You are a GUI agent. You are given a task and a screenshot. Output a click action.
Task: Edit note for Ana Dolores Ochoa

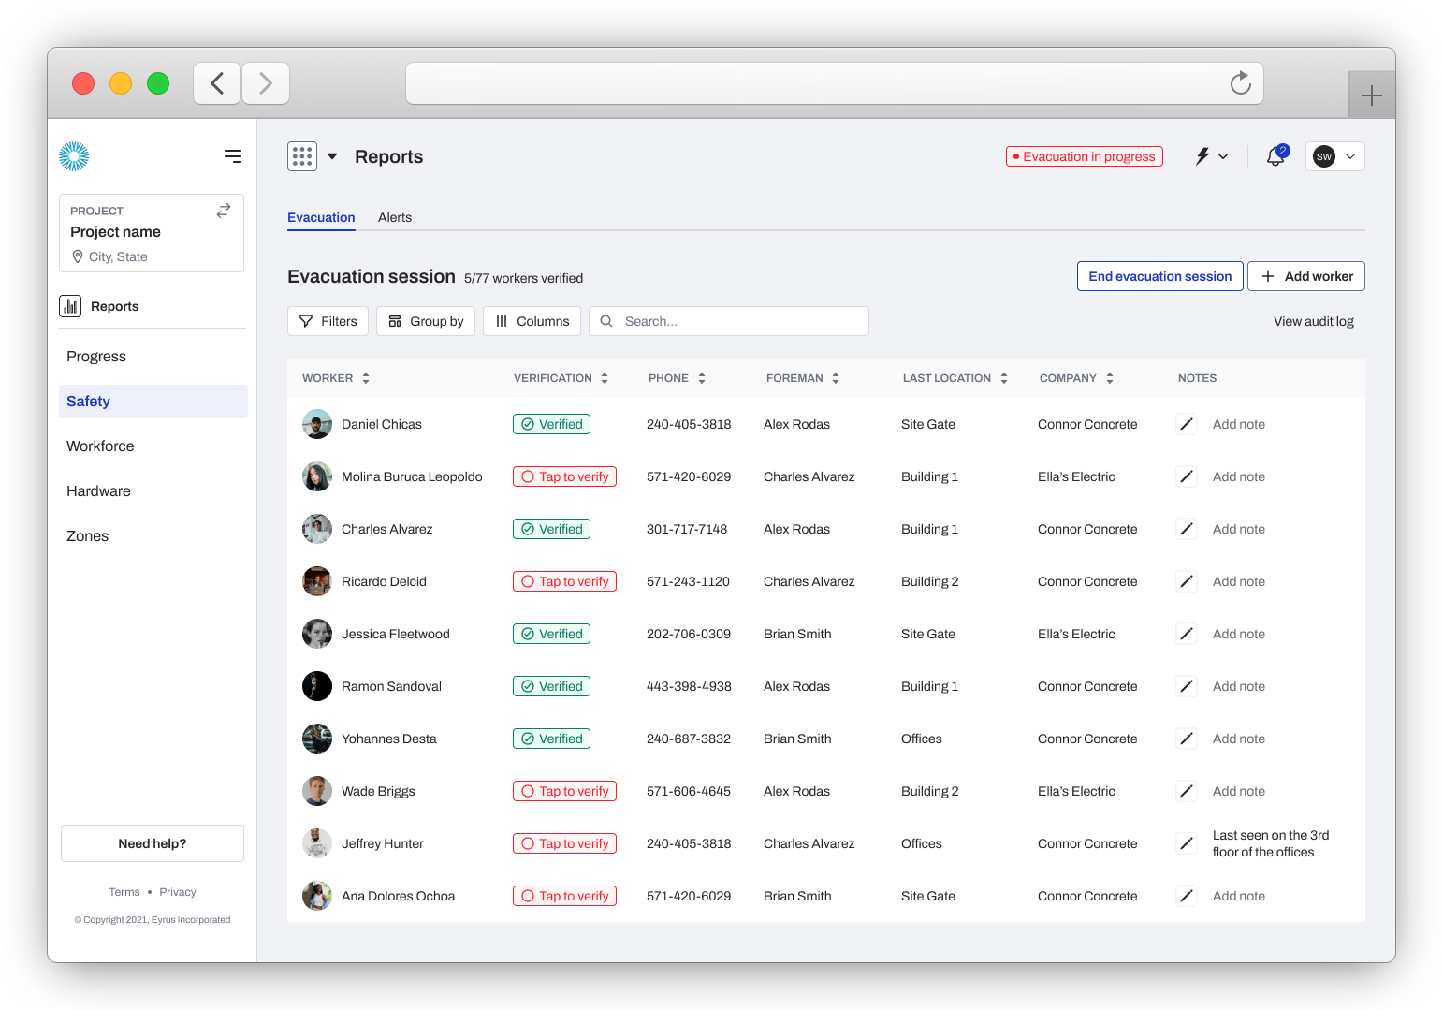tap(1187, 896)
